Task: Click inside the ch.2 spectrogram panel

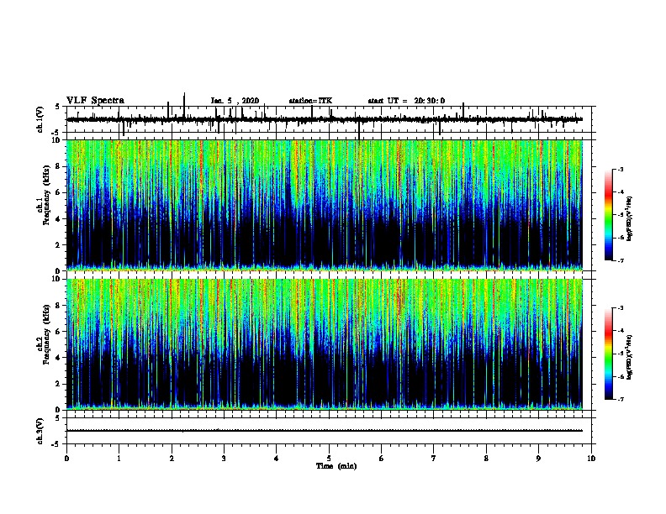Action: [325, 344]
